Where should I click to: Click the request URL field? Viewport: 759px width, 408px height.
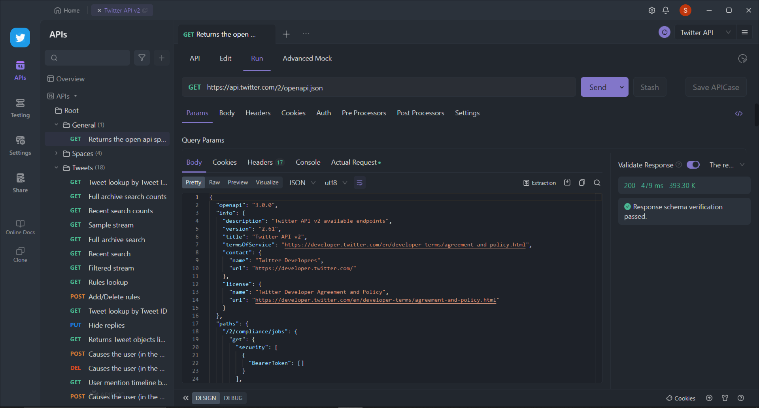pos(379,87)
